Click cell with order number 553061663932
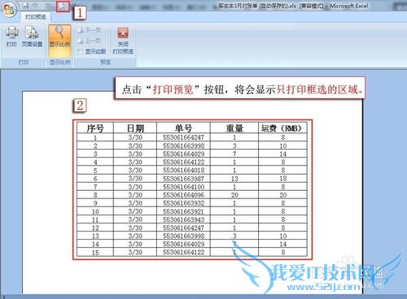Screen dimensions: 407x299 [x=183, y=203]
